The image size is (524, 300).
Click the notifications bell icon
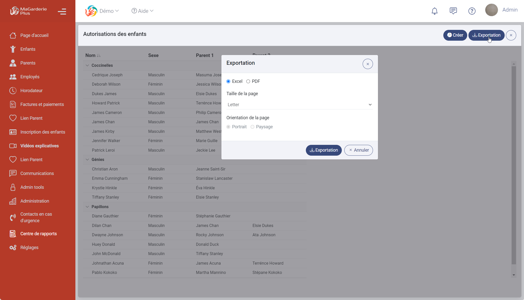(x=435, y=11)
